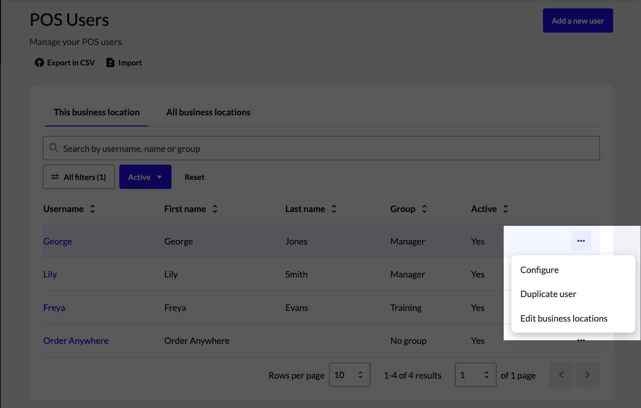
Task: Sort by Username column arrows
Action: 92,209
